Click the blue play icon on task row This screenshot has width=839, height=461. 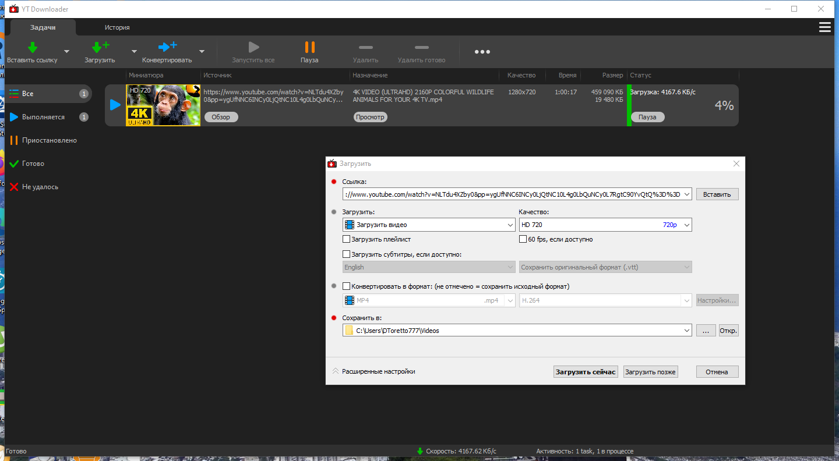click(115, 105)
